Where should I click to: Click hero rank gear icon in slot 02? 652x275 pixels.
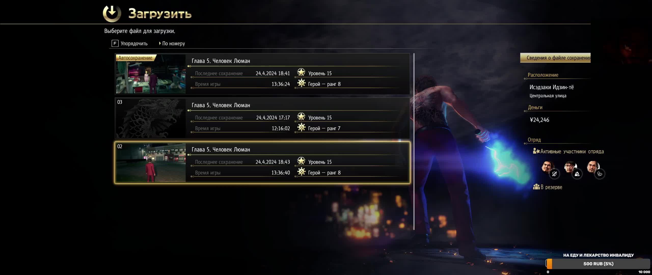point(301,172)
